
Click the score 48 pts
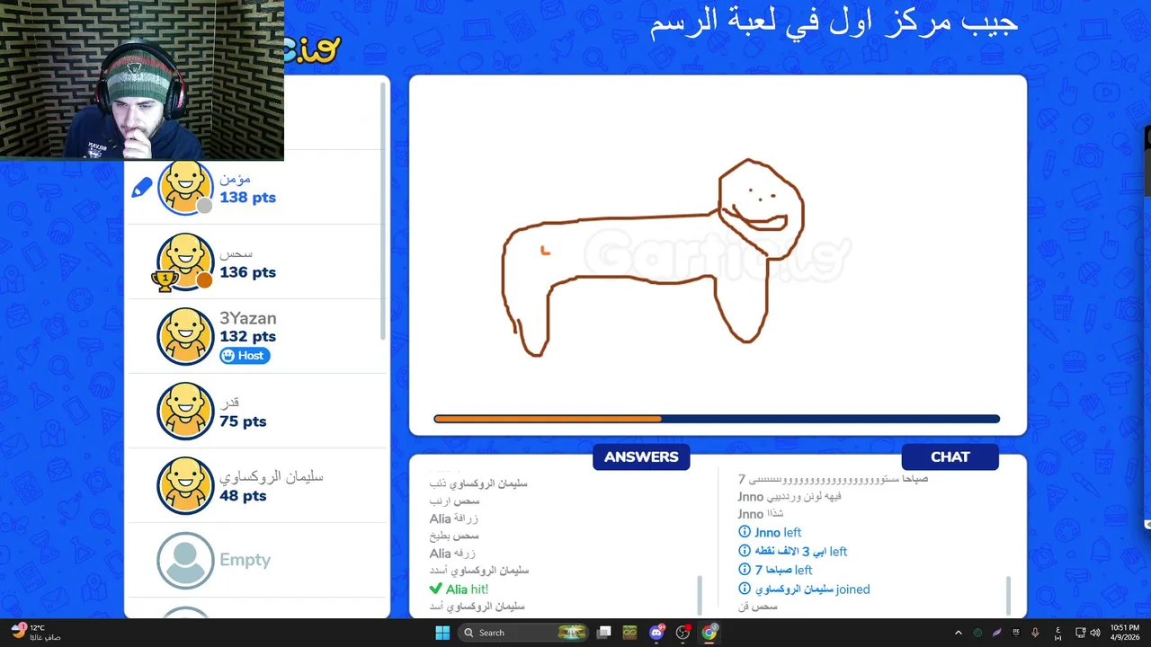coord(243,496)
